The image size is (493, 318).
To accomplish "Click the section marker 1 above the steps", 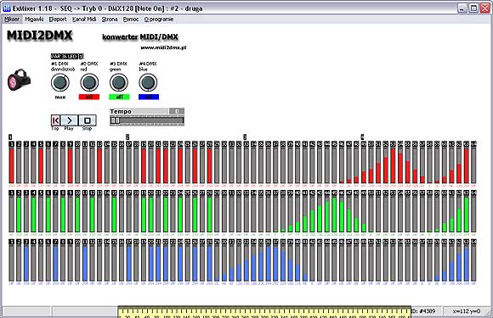I will pos(10,137).
